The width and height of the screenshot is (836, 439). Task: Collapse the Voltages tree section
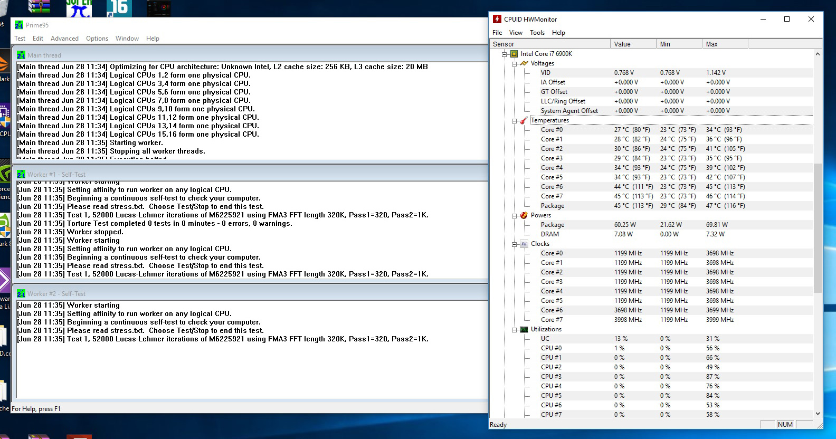tap(514, 63)
